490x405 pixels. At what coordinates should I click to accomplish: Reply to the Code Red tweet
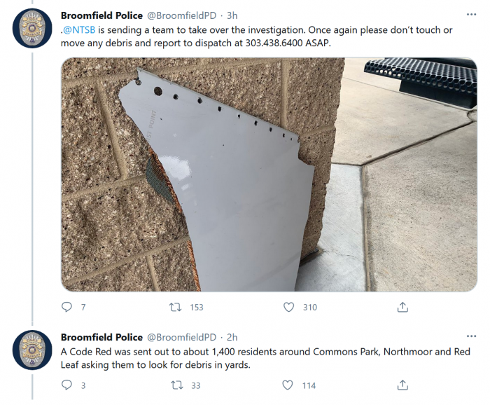(x=66, y=385)
